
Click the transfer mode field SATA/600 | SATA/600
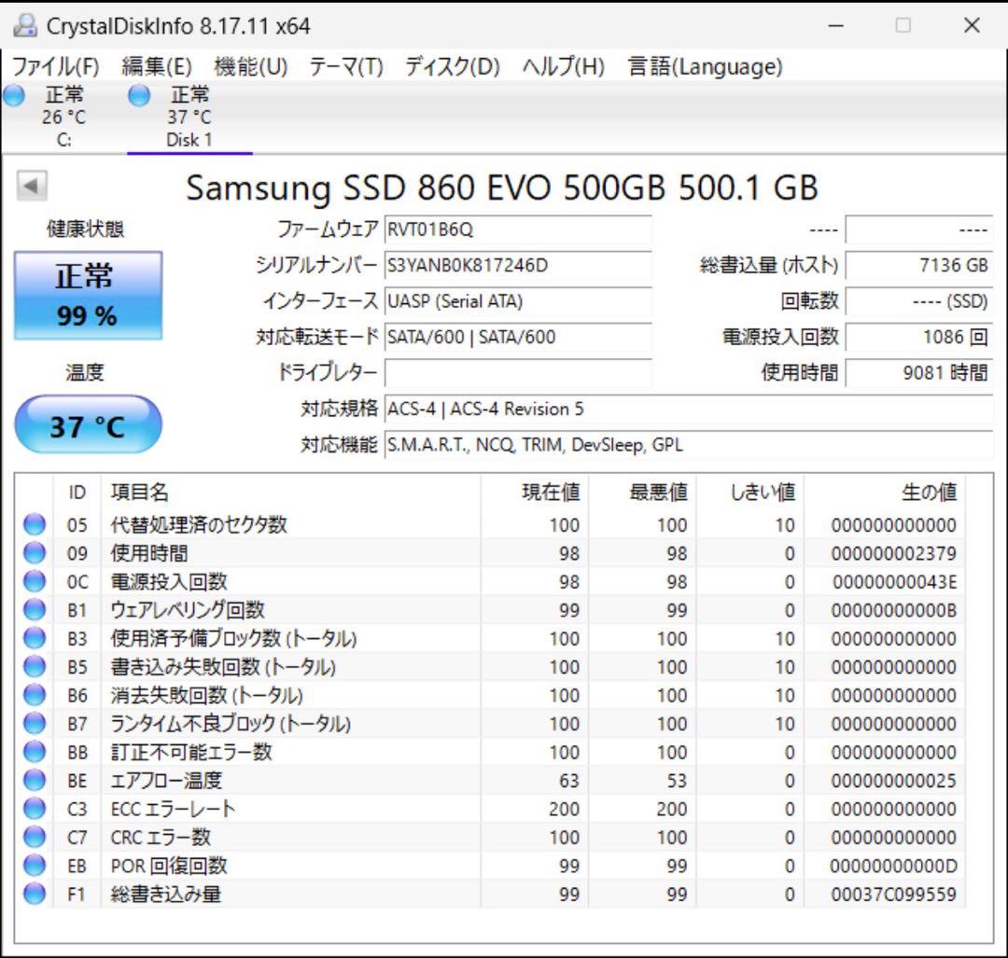click(518, 338)
